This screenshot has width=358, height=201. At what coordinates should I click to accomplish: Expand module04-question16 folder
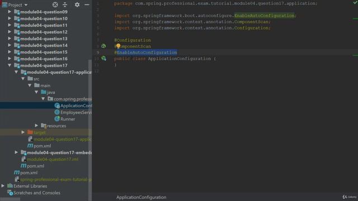click(x=10, y=59)
